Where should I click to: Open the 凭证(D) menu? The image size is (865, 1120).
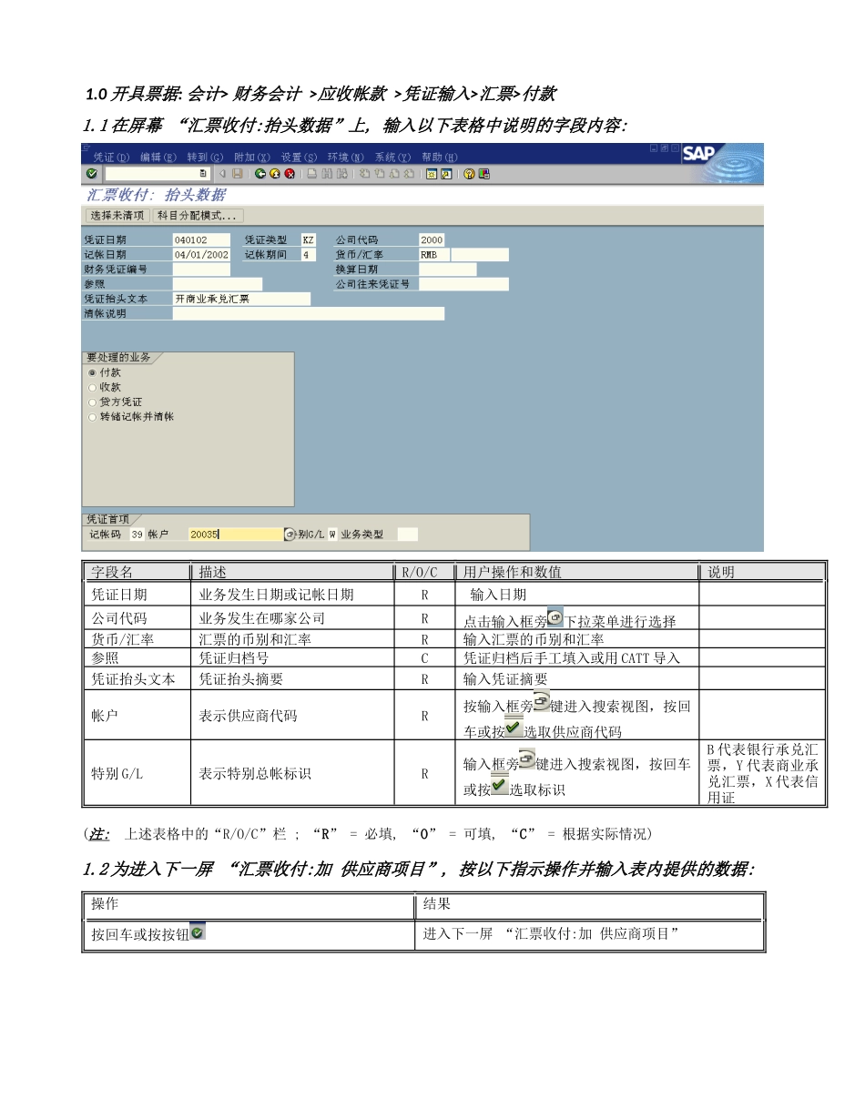tap(112, 157)
